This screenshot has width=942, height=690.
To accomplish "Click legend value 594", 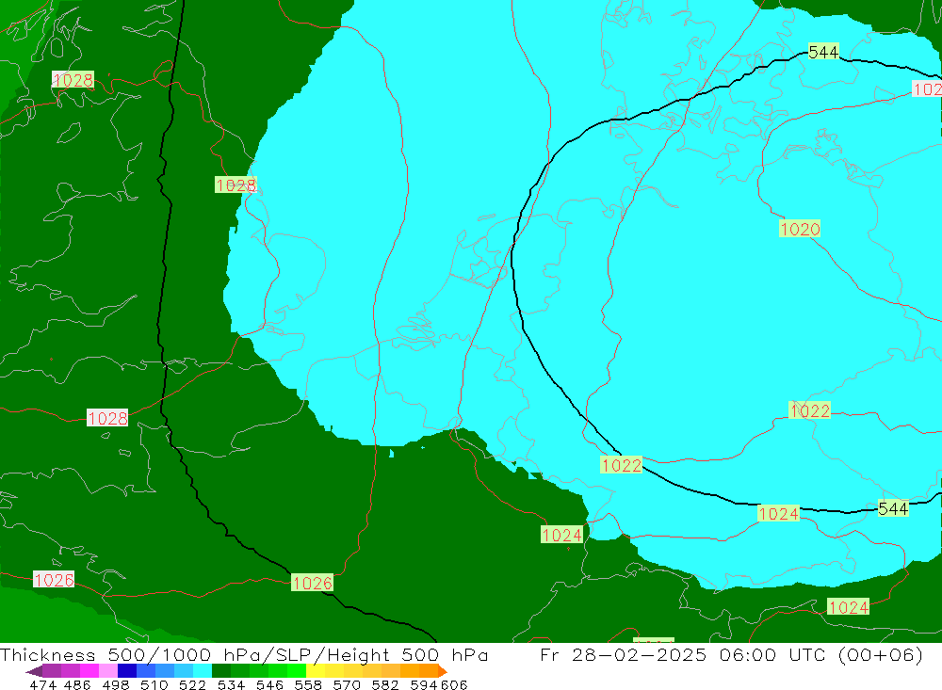I will (x=424, y=684).
